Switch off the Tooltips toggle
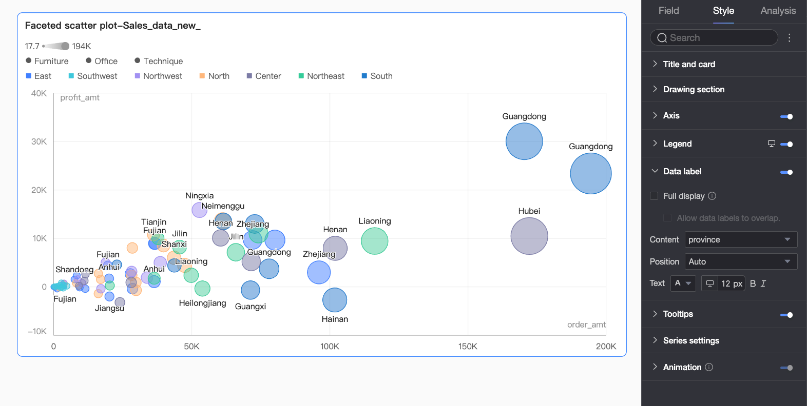 786,315
